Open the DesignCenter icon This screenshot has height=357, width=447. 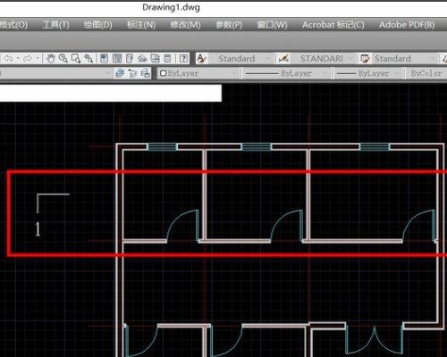[117, 59]
